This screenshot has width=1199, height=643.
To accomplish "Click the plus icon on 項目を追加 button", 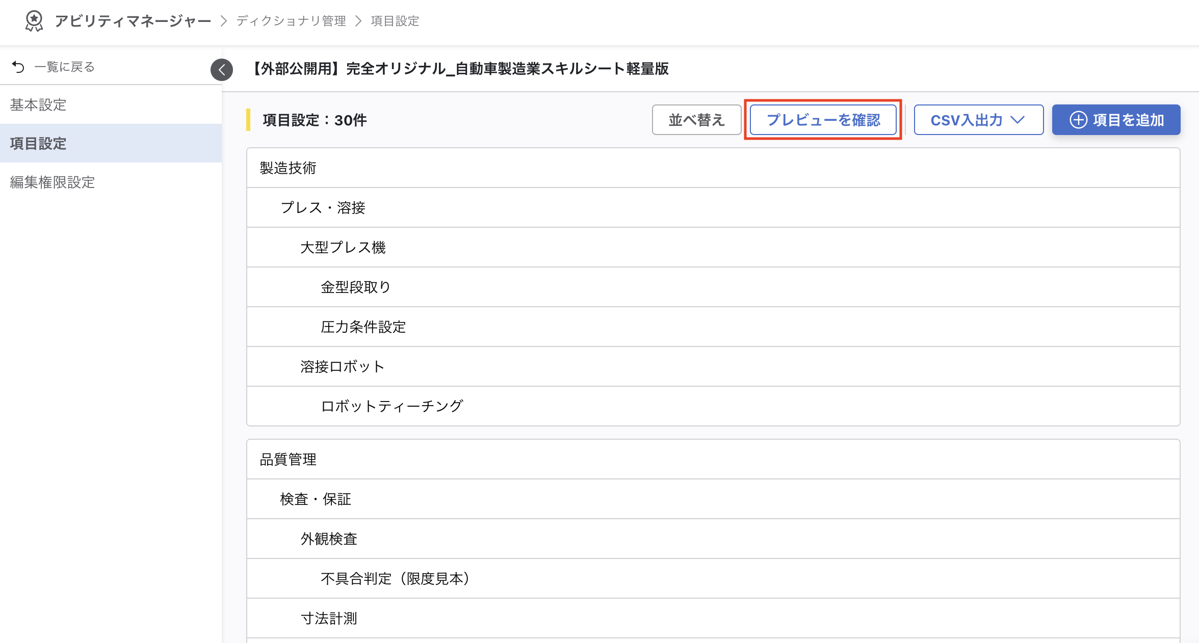I will [x=1078, y=119].
